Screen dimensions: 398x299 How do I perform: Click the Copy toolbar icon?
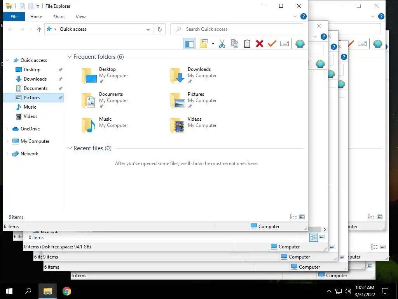click(x=234, y=44)
